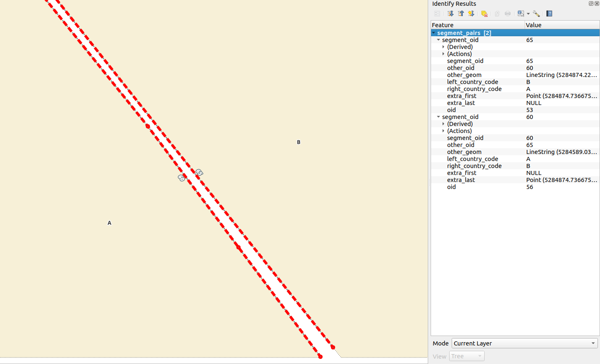Expand (Actions) under segment_oid 65
The width and height of the screenshot is (600, 364).
pyautogui.click(x=443, y=54)
